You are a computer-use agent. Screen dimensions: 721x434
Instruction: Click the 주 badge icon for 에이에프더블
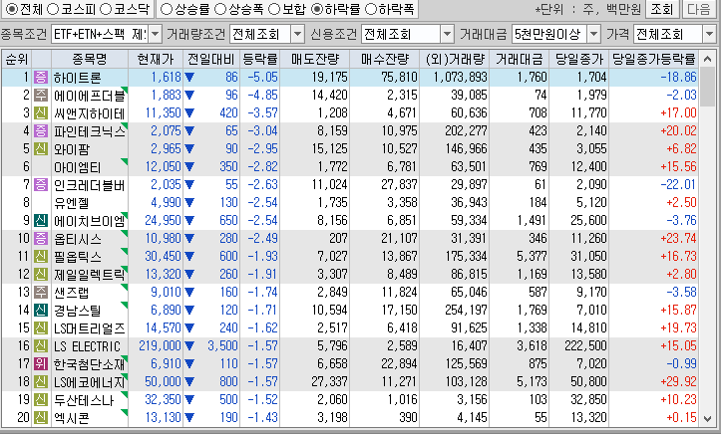41,95
